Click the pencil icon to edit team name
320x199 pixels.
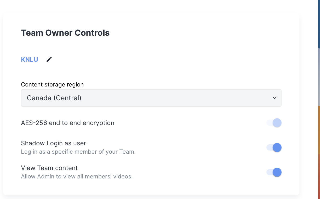tap(49, 59)
